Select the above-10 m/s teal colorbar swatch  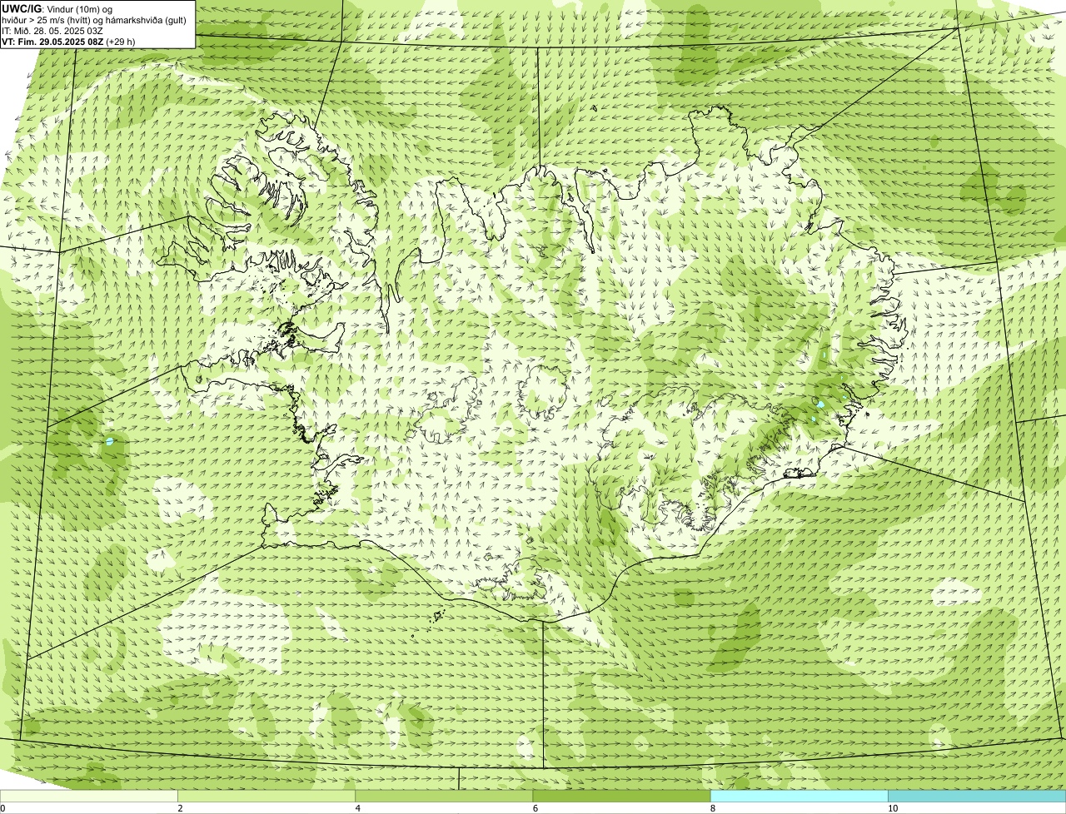click(977, 797)
